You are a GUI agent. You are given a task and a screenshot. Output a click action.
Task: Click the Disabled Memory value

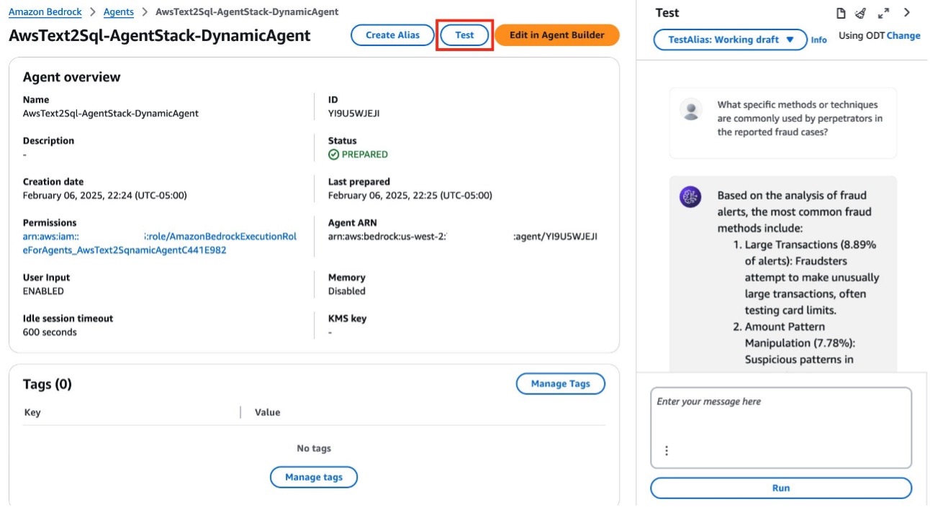click(x=347, y=291)
